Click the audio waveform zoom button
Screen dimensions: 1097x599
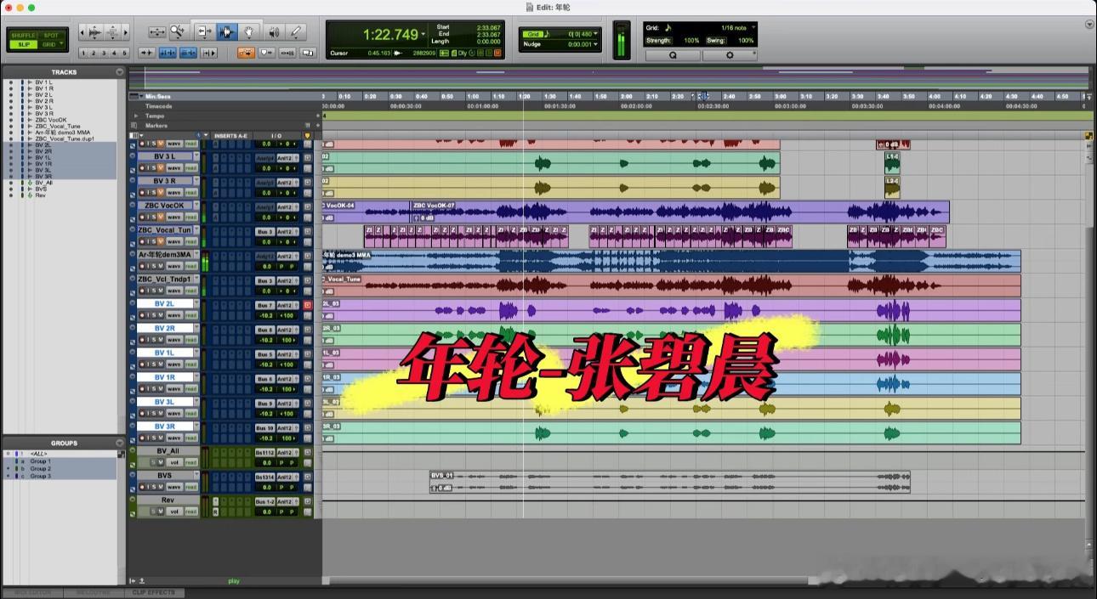click(94, 32)
